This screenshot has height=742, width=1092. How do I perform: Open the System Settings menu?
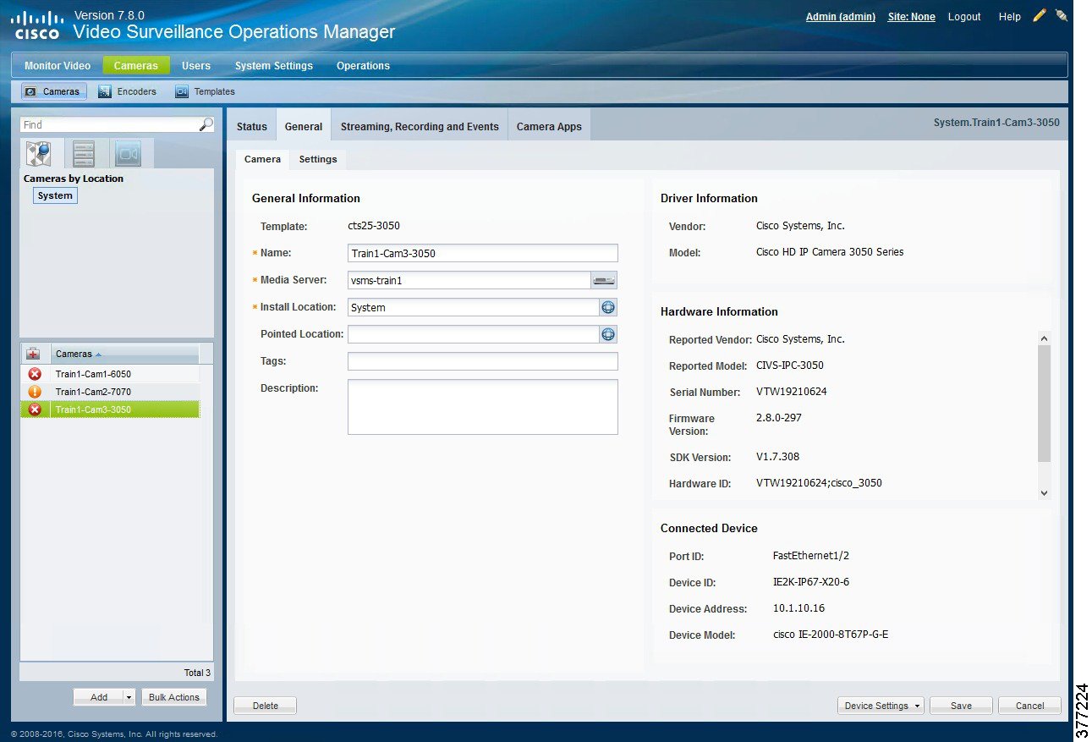click(273, 65)
